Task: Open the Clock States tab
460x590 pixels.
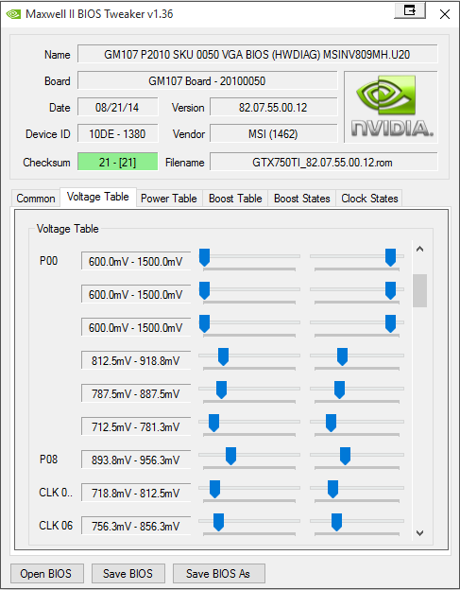Action: [x=369, y=199]
